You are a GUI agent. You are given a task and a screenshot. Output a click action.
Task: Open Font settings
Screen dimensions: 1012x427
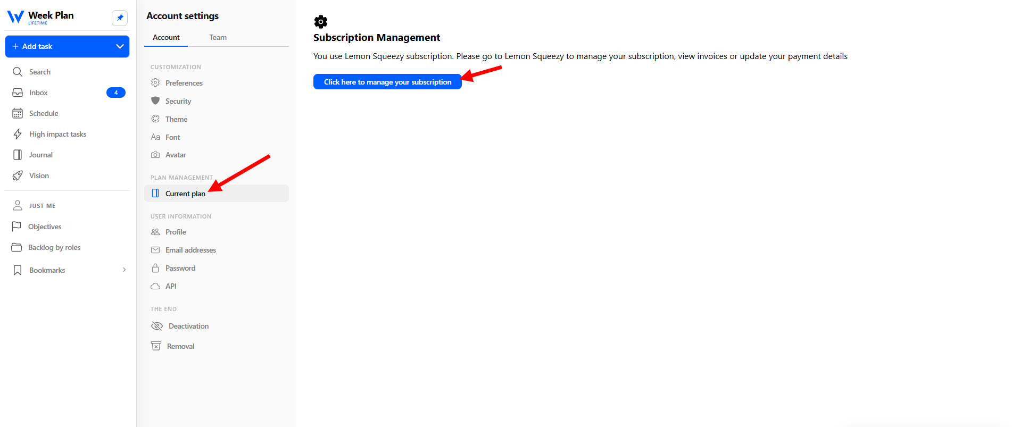(x=173, y=137)
